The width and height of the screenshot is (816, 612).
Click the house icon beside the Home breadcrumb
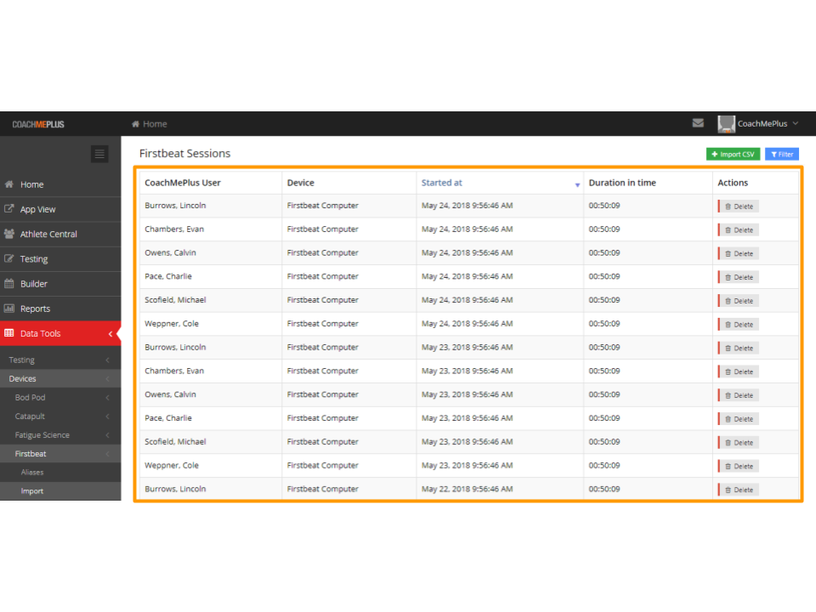click(135, 124)
